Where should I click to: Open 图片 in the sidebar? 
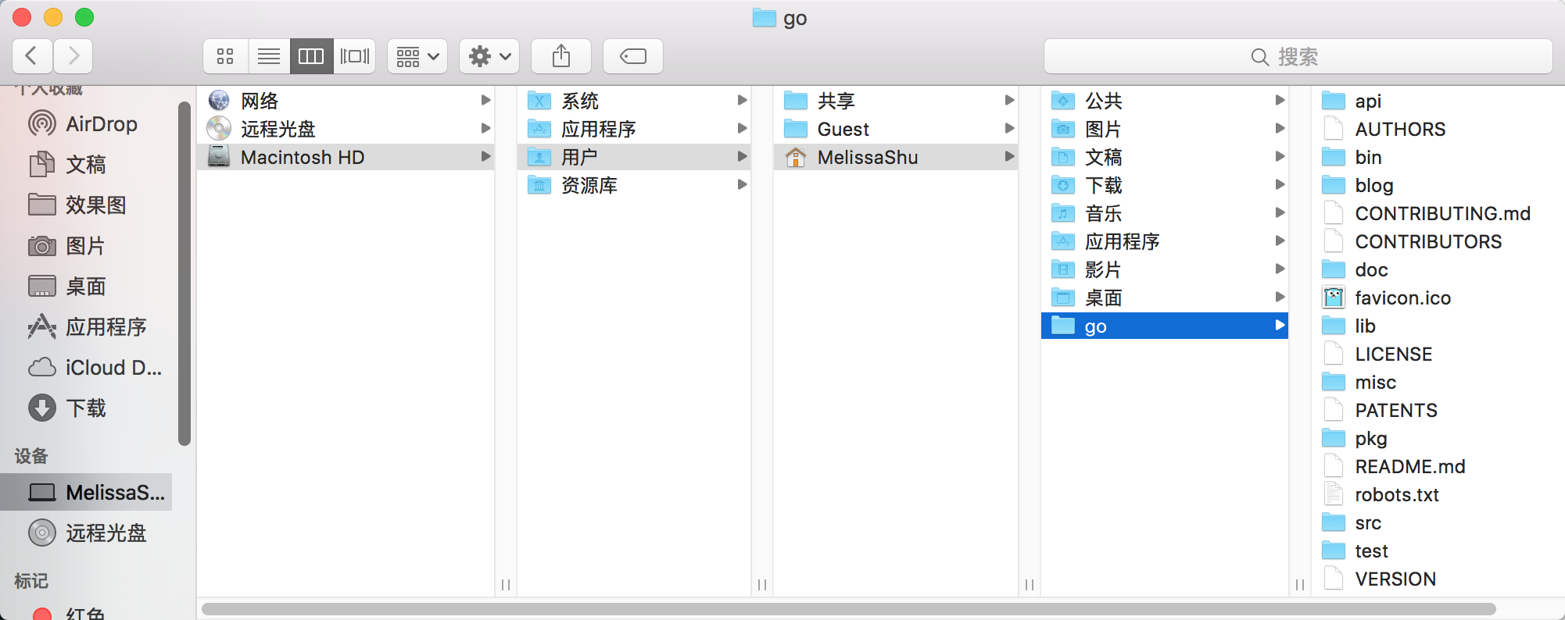pos(86,245)
